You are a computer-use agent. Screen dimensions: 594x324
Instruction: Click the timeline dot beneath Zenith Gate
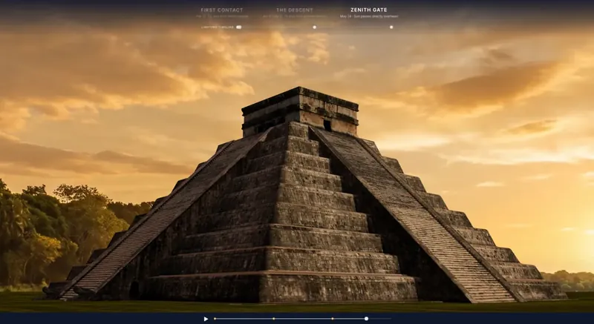click(x=391, y=27)
